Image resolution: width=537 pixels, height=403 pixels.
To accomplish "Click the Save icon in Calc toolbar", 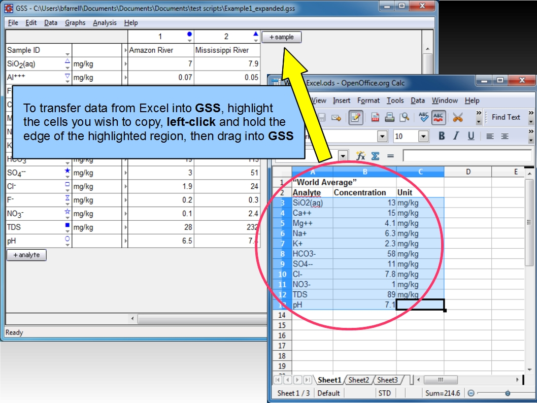I will [322, 117].
